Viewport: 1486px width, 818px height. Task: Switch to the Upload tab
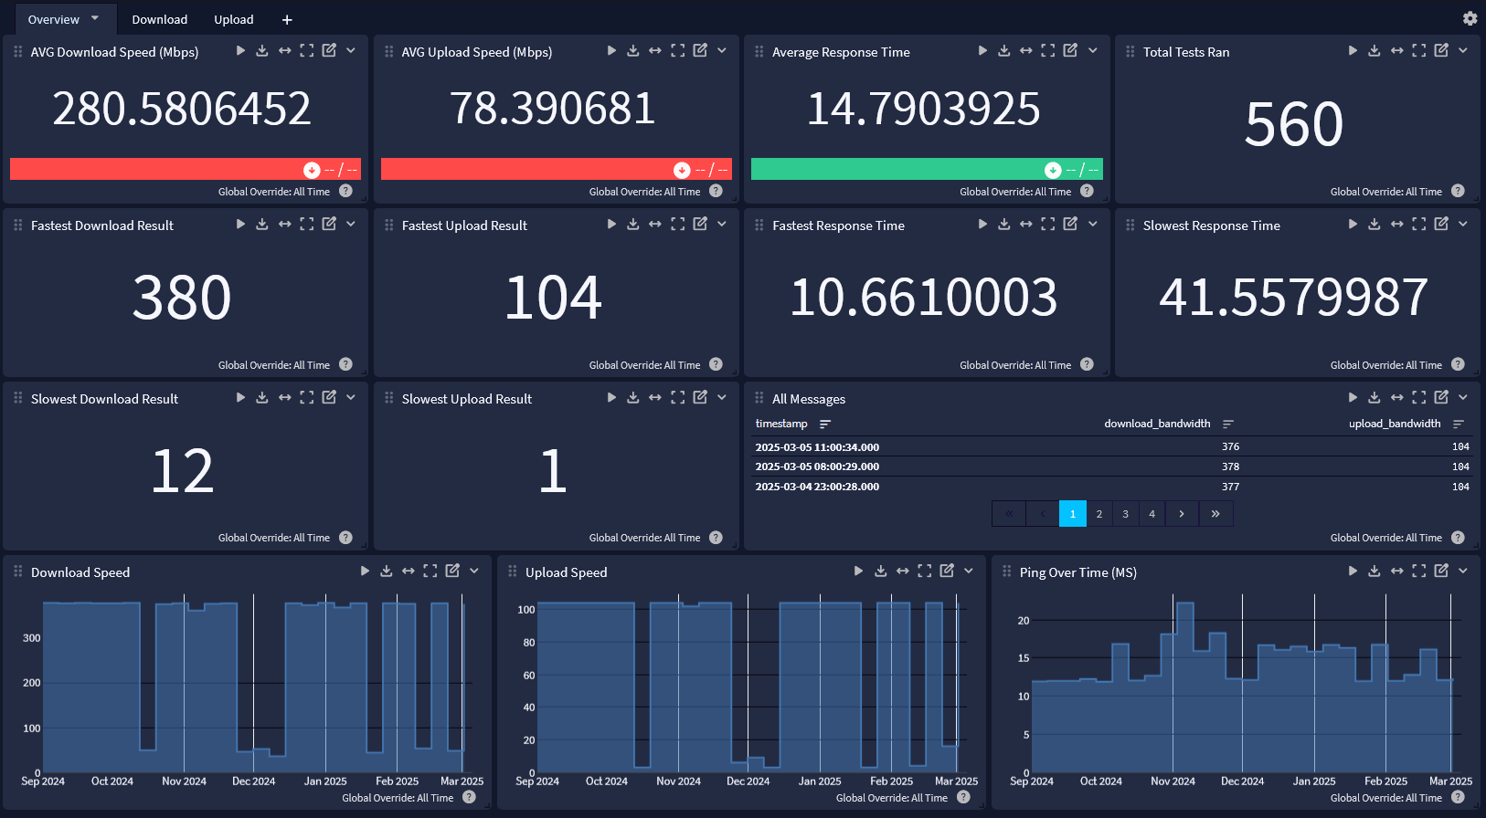pos(233,19)
